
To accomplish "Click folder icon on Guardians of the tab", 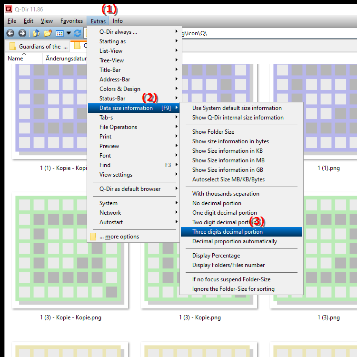I will 12,46.
